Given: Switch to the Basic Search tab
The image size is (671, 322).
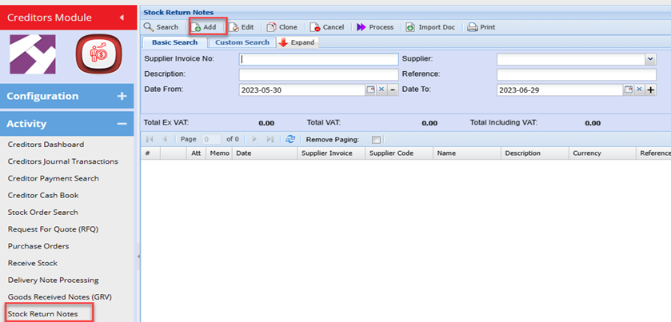Looking at the screenshot, I should pos(174,42).
